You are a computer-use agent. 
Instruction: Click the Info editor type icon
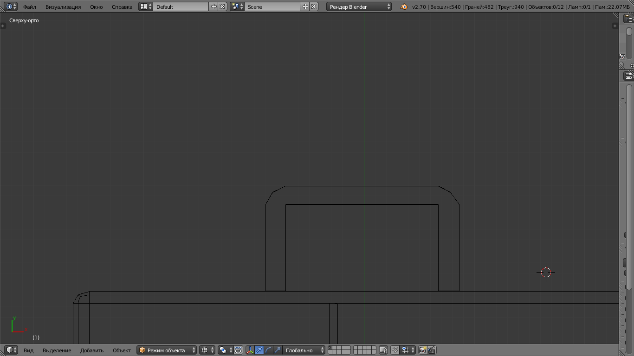(9, 6)
